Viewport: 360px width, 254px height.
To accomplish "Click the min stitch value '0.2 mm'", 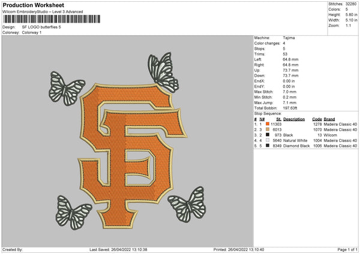I will coord(290,97).
